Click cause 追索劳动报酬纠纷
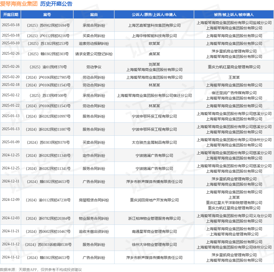Viewport: 274px width, 272px height. pos(94,43)
